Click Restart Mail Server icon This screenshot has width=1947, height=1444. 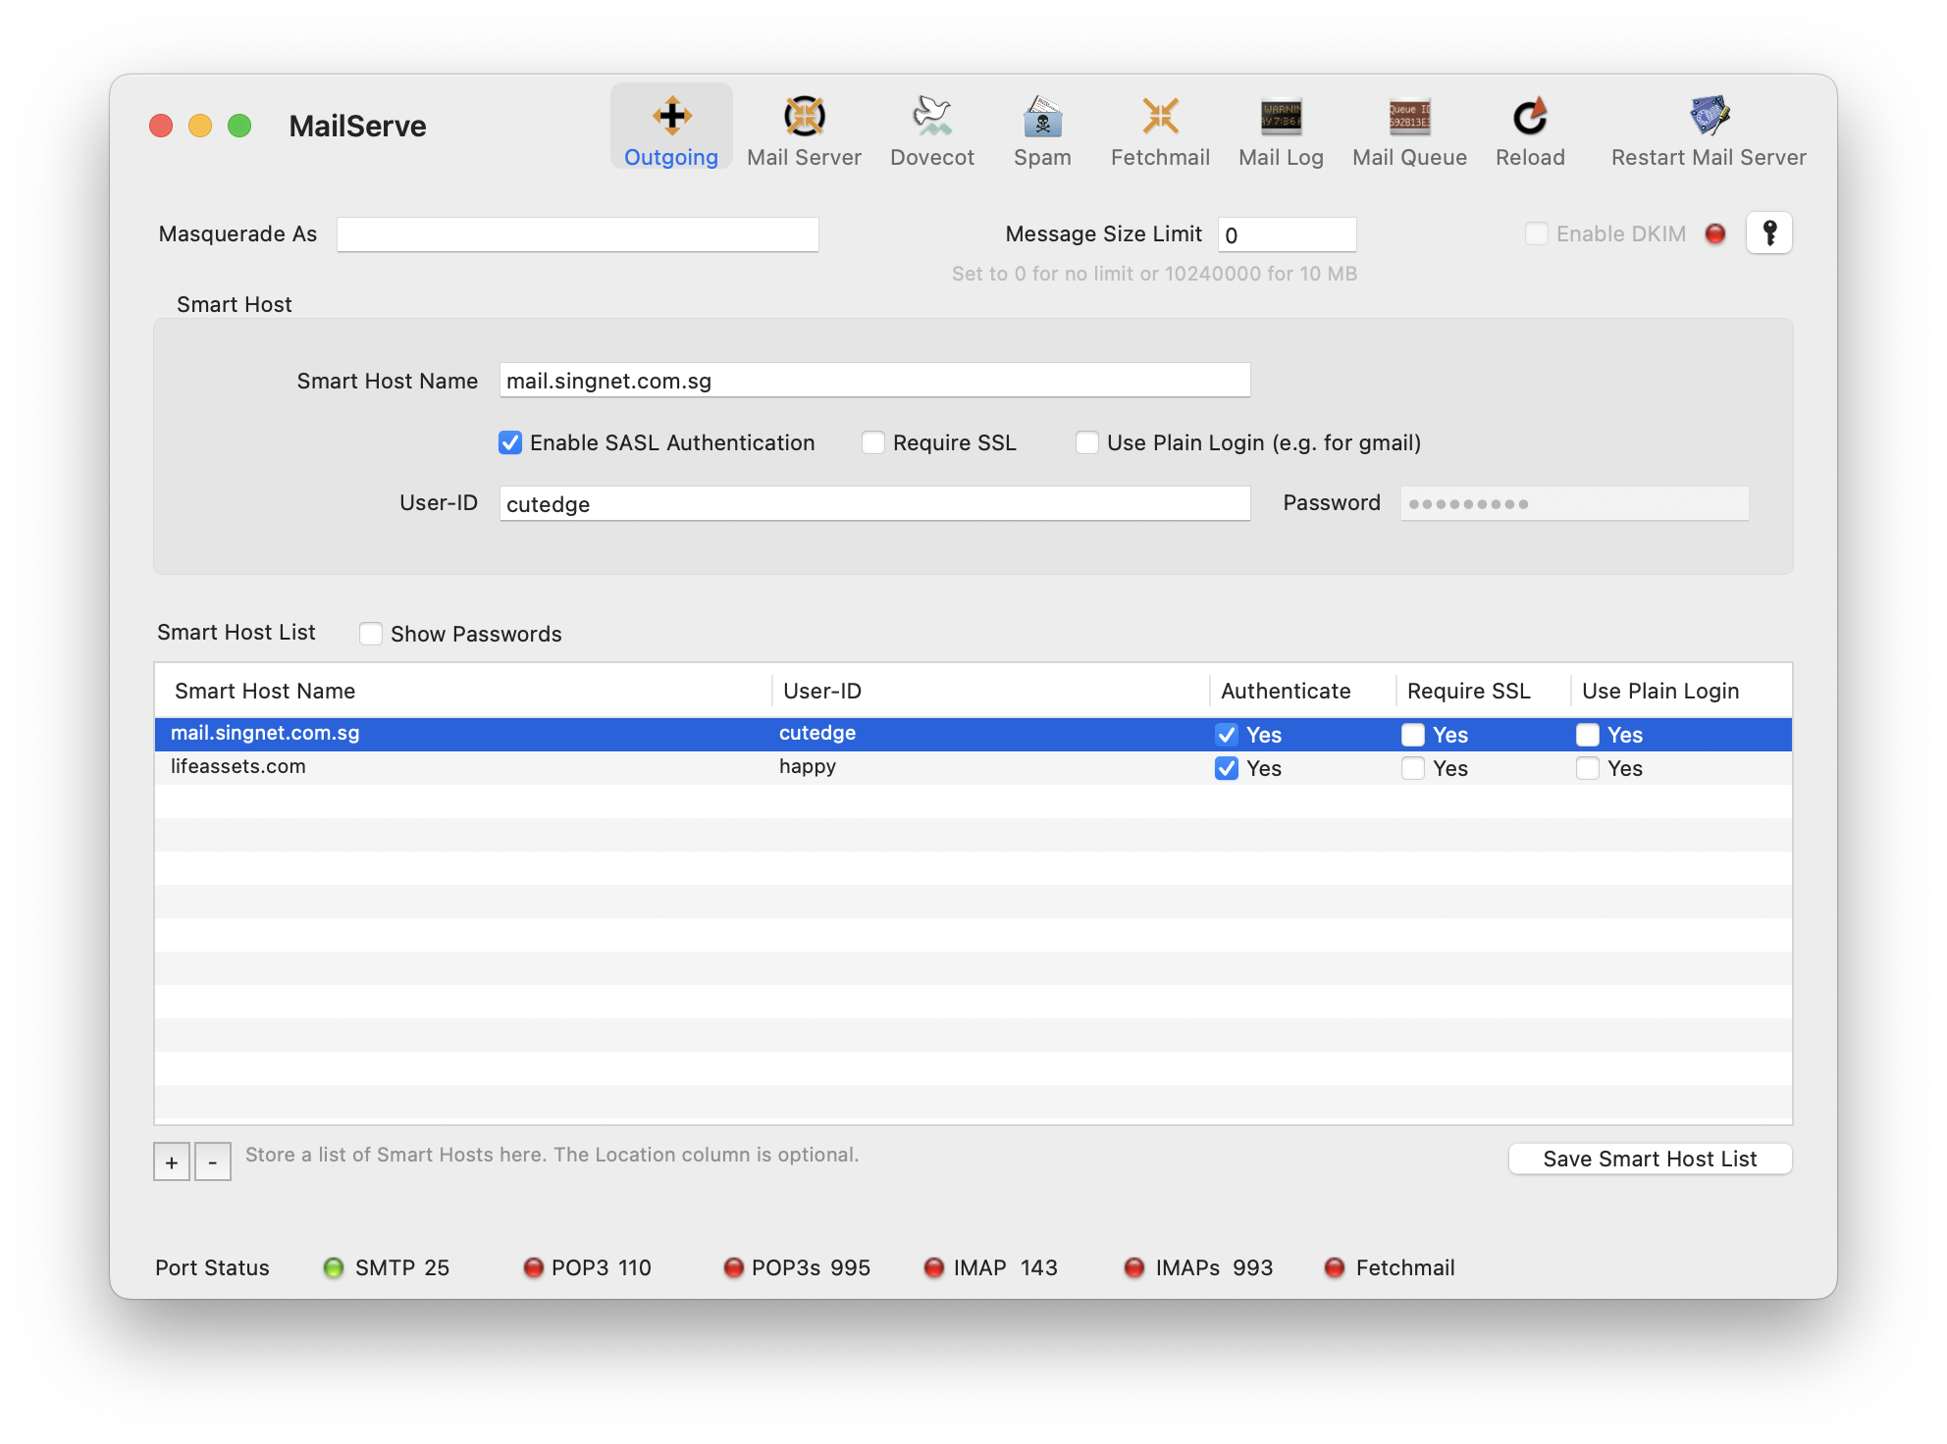point(1709,117)
